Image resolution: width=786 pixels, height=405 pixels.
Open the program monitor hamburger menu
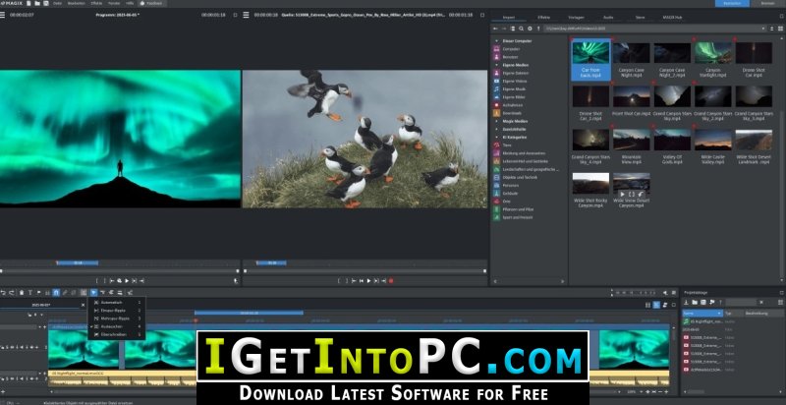tap(3, 15)
